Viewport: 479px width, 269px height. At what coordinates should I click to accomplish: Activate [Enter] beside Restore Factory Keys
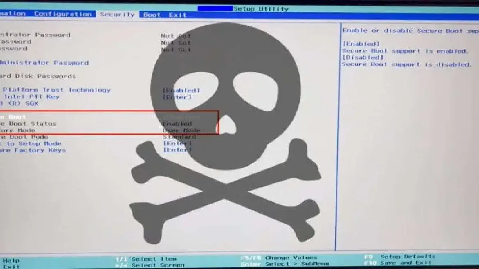177,150
